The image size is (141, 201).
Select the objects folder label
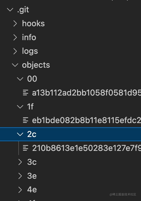coord(36,65)
